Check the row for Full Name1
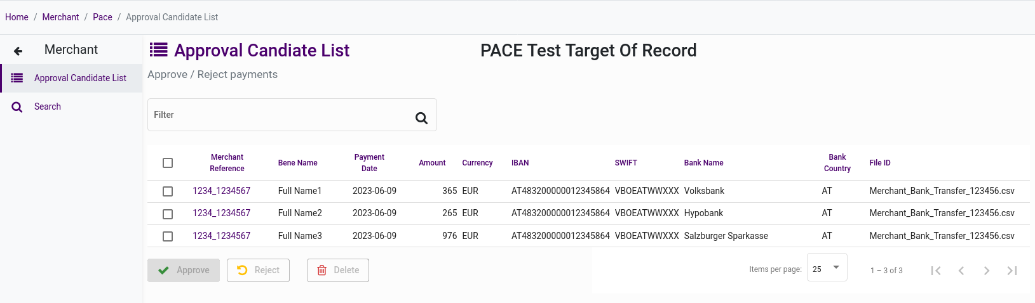 [168, 191]
